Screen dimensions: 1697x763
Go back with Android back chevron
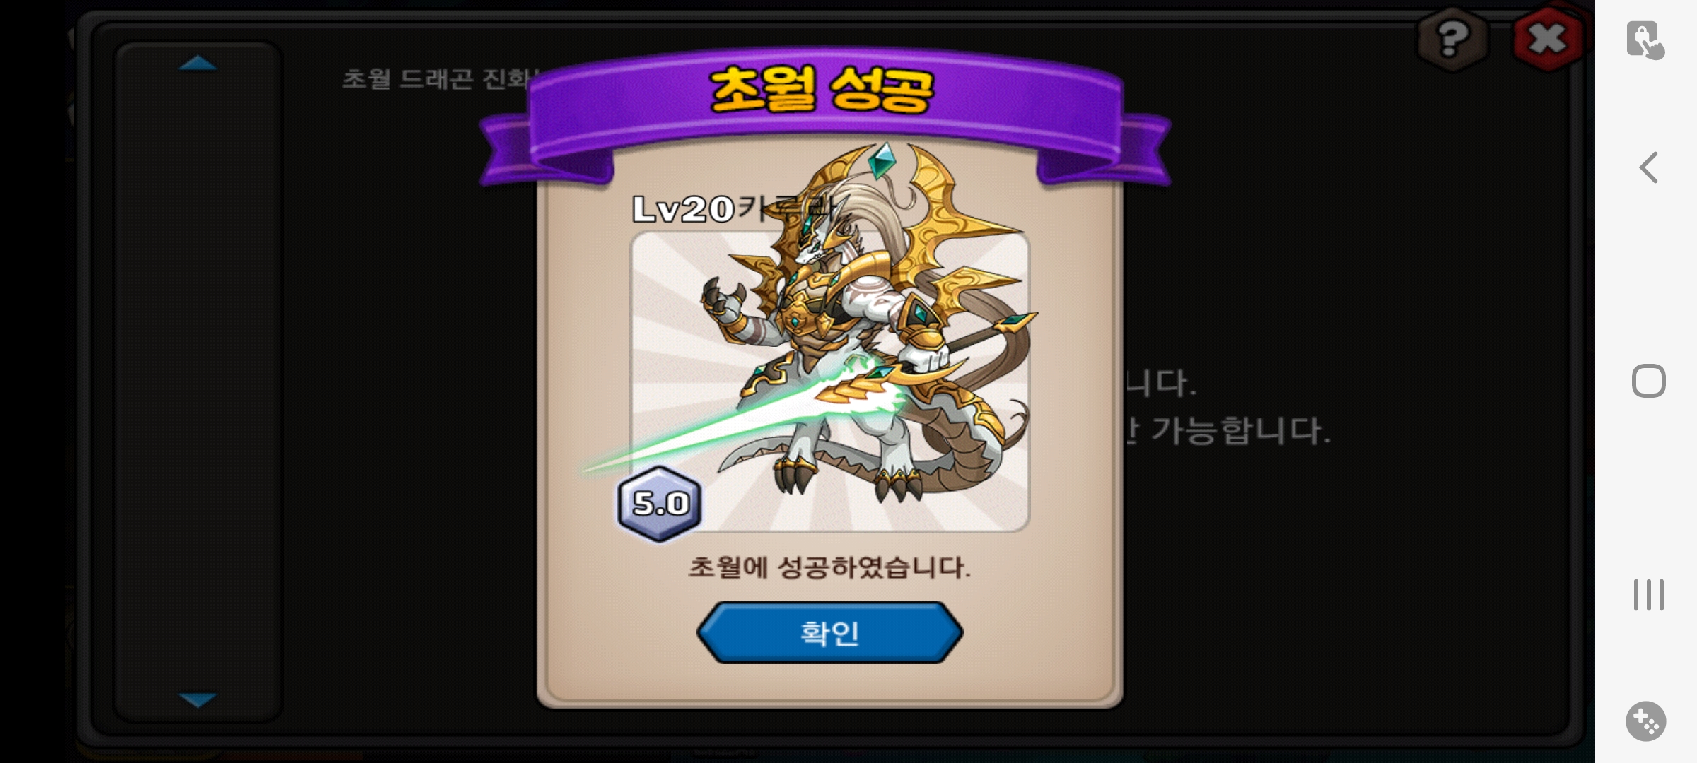pyautogui.click(x=1648, y=167)
